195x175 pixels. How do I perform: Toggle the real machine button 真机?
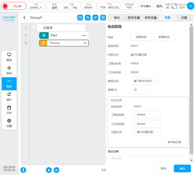pos(159,6)
